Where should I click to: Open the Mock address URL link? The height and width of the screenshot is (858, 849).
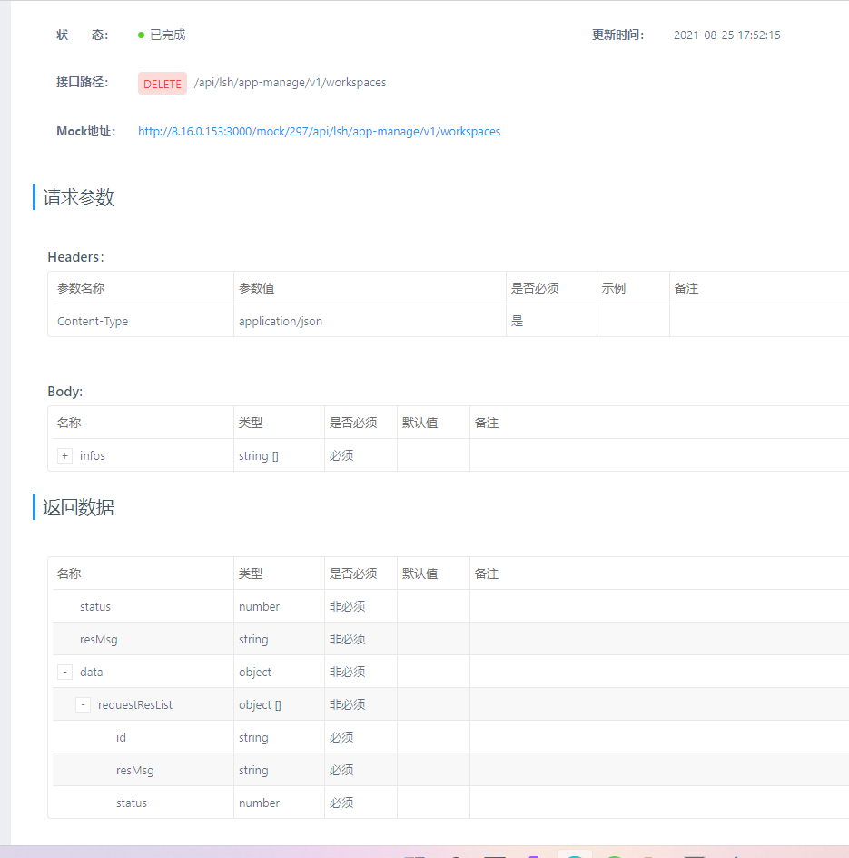click(x=319, y=131)
